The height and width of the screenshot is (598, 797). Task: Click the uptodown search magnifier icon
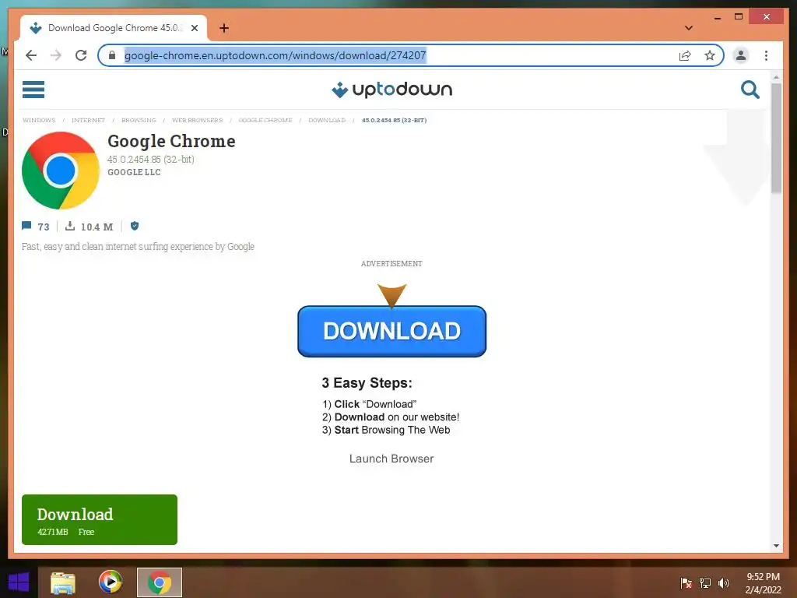750,90
